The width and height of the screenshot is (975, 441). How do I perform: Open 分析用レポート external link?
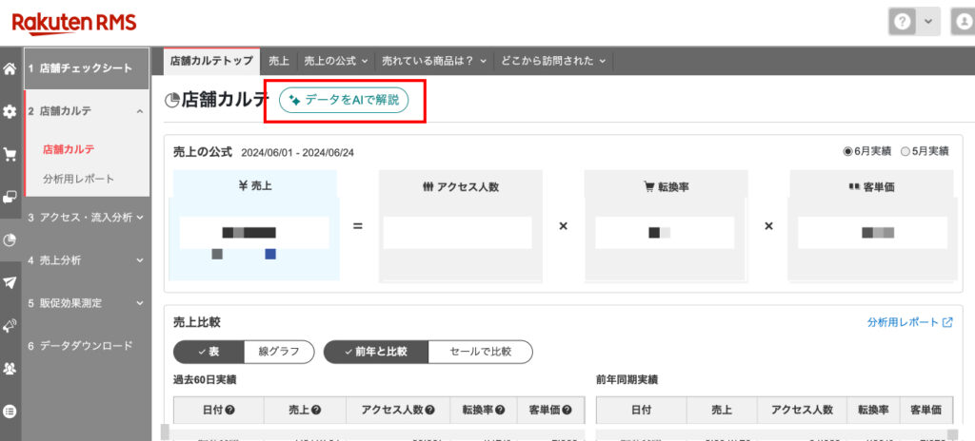click(x=909, y=322)
